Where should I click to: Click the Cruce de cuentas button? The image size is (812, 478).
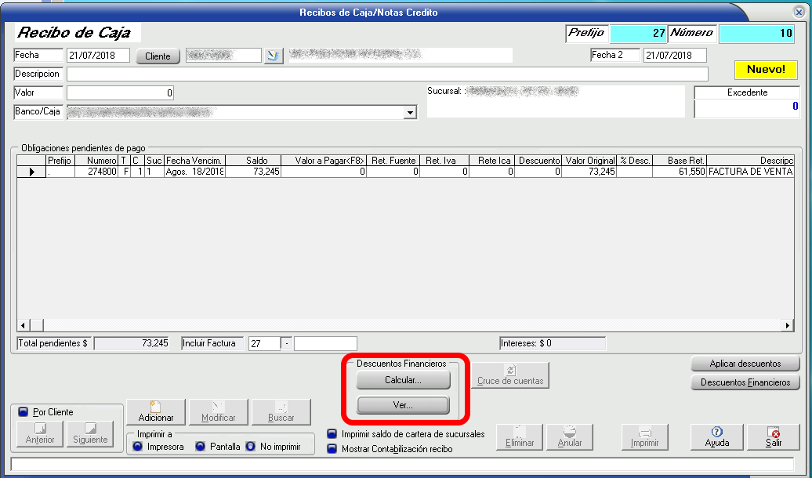[x=510, y=375]
